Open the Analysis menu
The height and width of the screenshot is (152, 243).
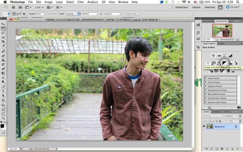(x=92, y=2)
